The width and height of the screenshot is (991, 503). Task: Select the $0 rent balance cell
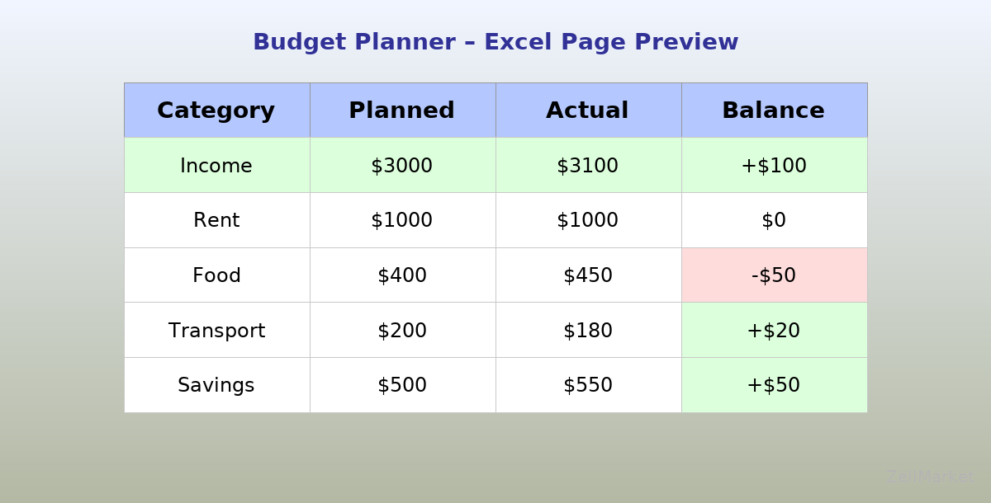pyautogui.click(x=774, y=220)
